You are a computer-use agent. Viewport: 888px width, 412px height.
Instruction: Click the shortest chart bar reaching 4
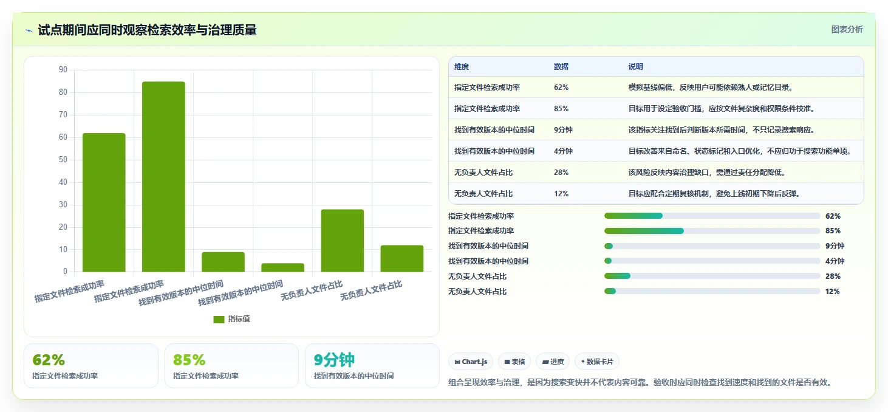282,267
